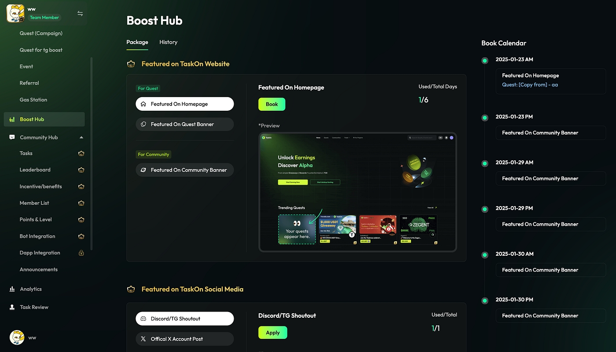Select Featured On Homepage package option
Image resolution: width=616 pixels, height=352 pixels.
(x=184, y=104)
